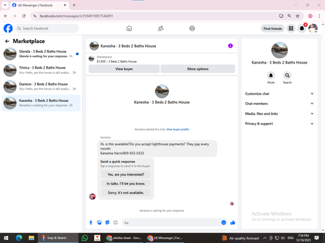Image resolution: width=325 pixels, height=243 pixels.
Task: Open the WhatsApp taskbar icon
Action: [84, 238]
